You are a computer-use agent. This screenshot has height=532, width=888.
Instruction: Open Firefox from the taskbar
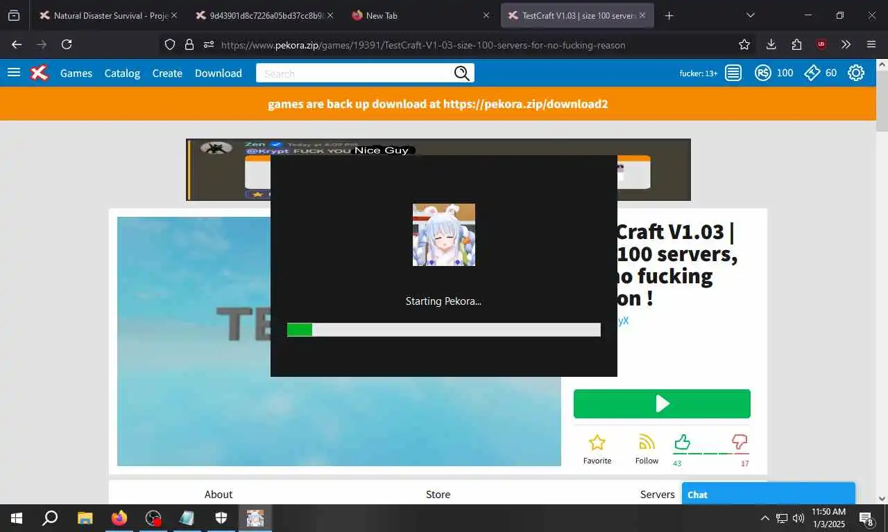pos(119,518)
